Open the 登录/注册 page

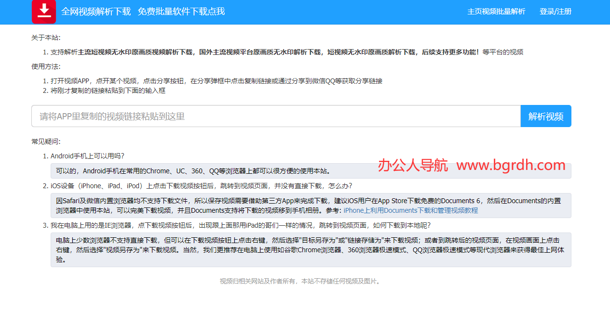(556, 12)
